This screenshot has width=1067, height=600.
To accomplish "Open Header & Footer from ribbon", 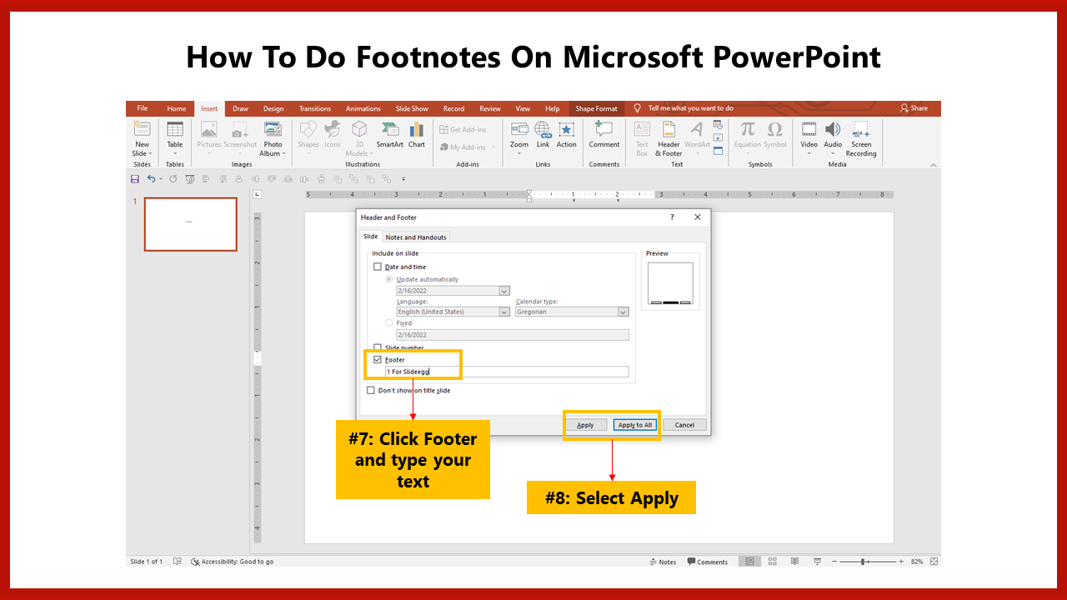I will tap(669, 138).
